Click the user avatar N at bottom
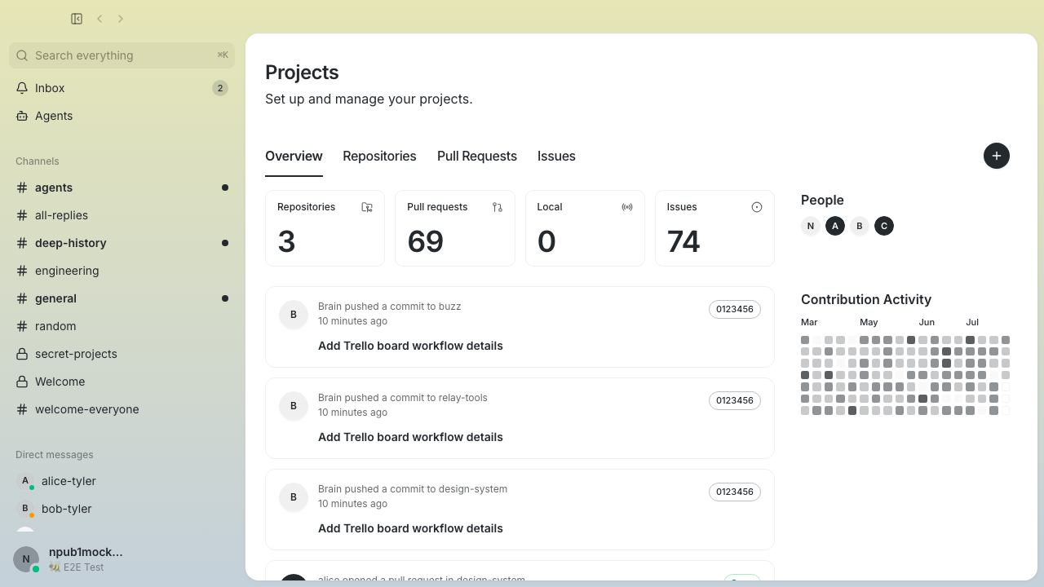Viewport: 1044px width, 587px height. 26,559
